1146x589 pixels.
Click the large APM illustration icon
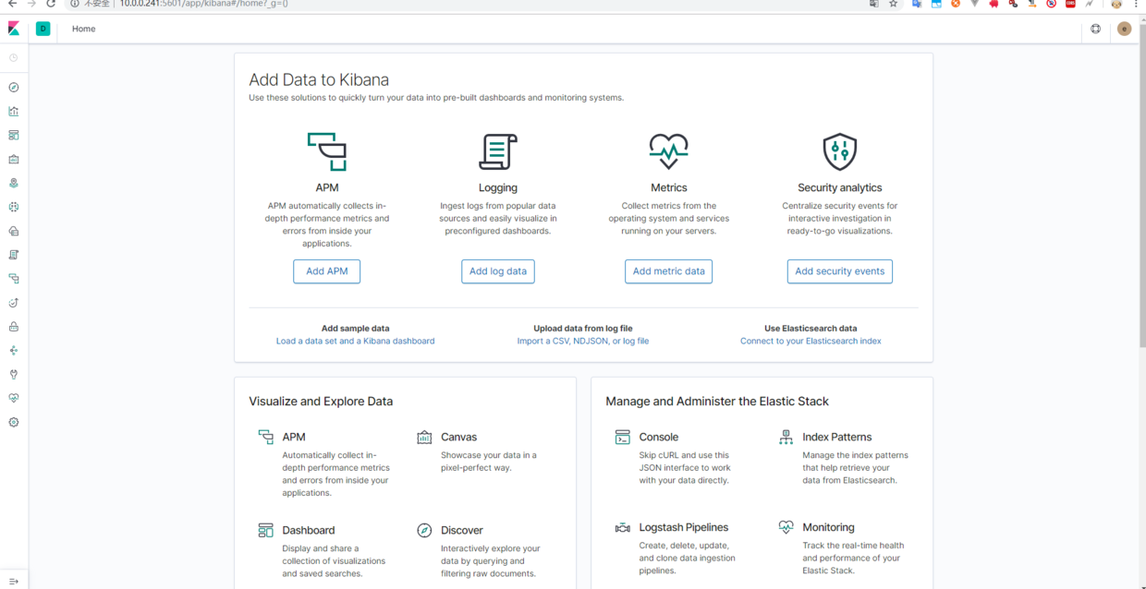[327, 151]
